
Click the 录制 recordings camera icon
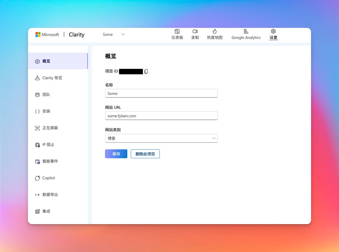coord(195,31)
